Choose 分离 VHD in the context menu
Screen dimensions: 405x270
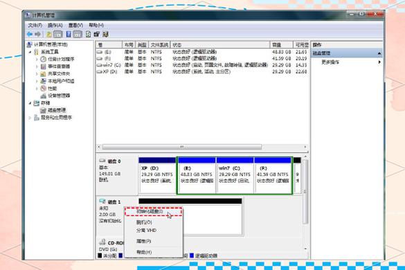click(154, 231)
